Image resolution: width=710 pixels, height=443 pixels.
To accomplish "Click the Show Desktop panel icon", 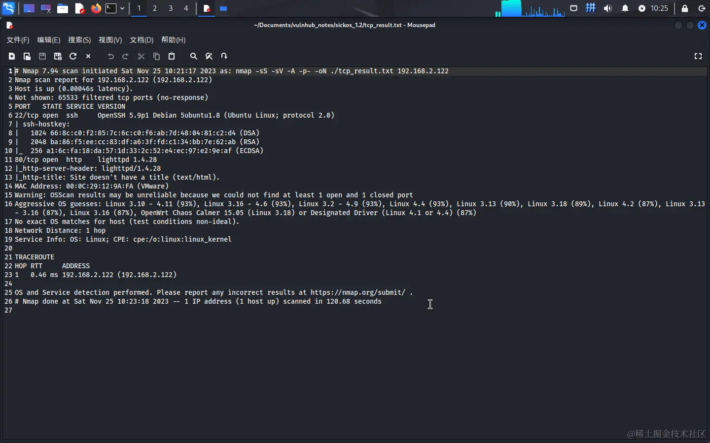I will pyautogui.click(x=29, y=8).
